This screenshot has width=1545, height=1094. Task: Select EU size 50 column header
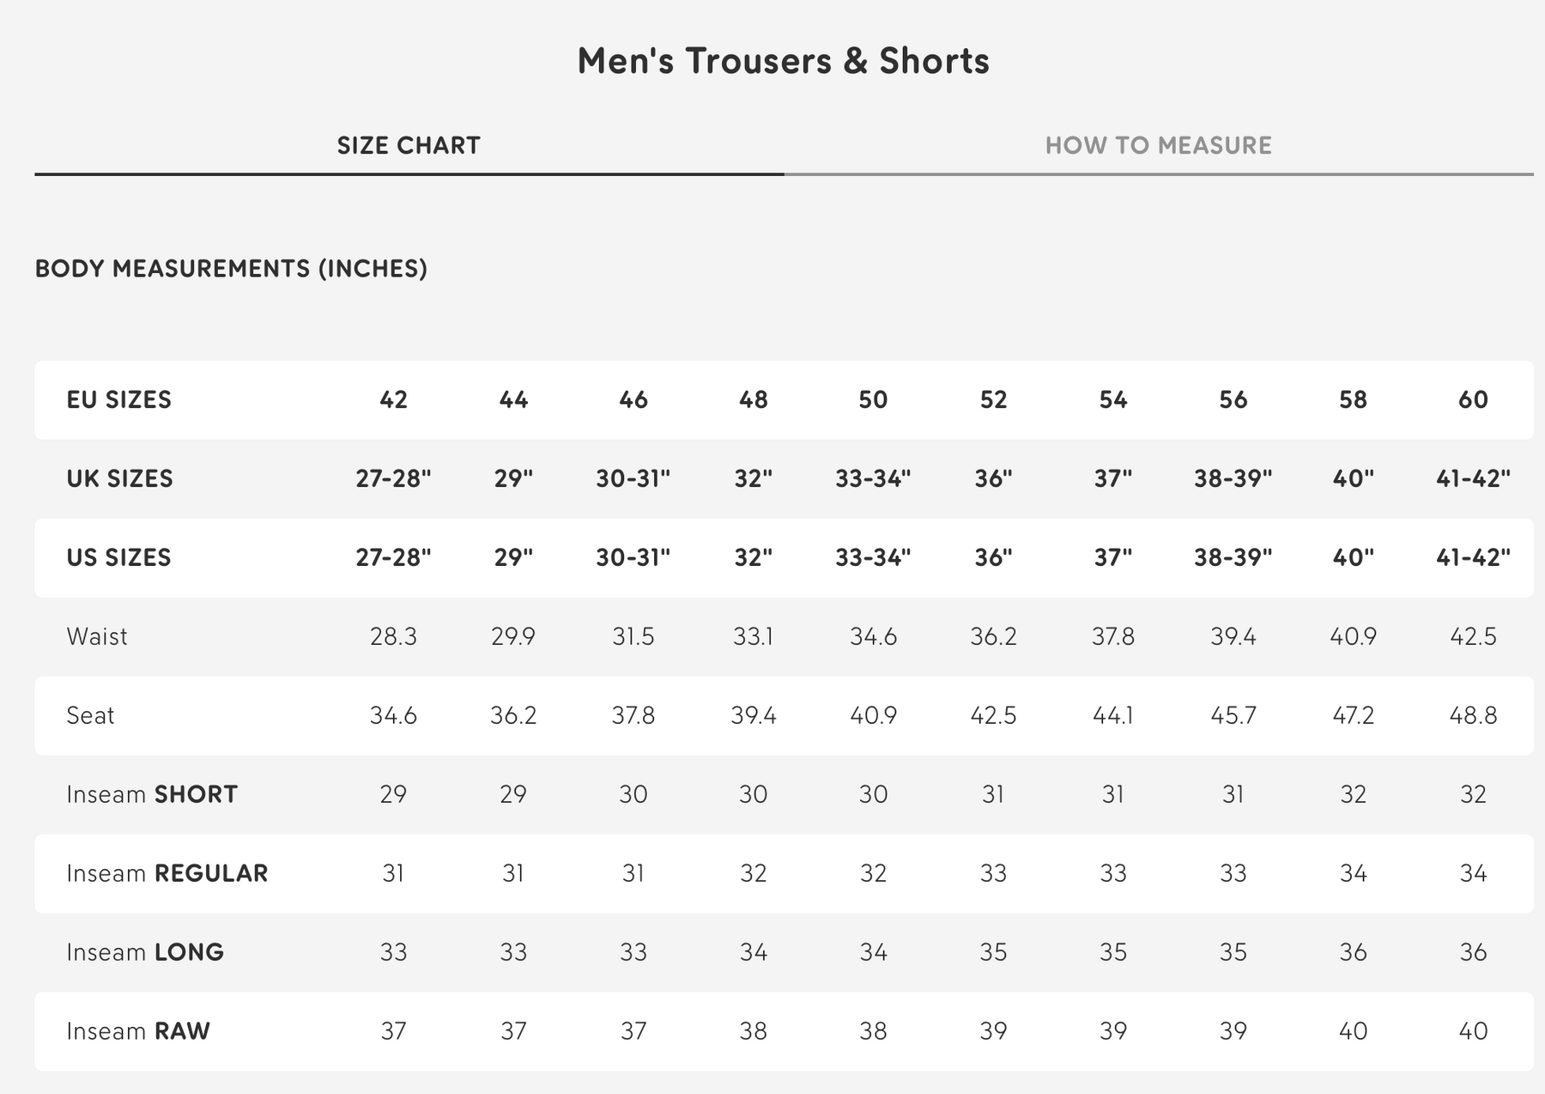873,400
